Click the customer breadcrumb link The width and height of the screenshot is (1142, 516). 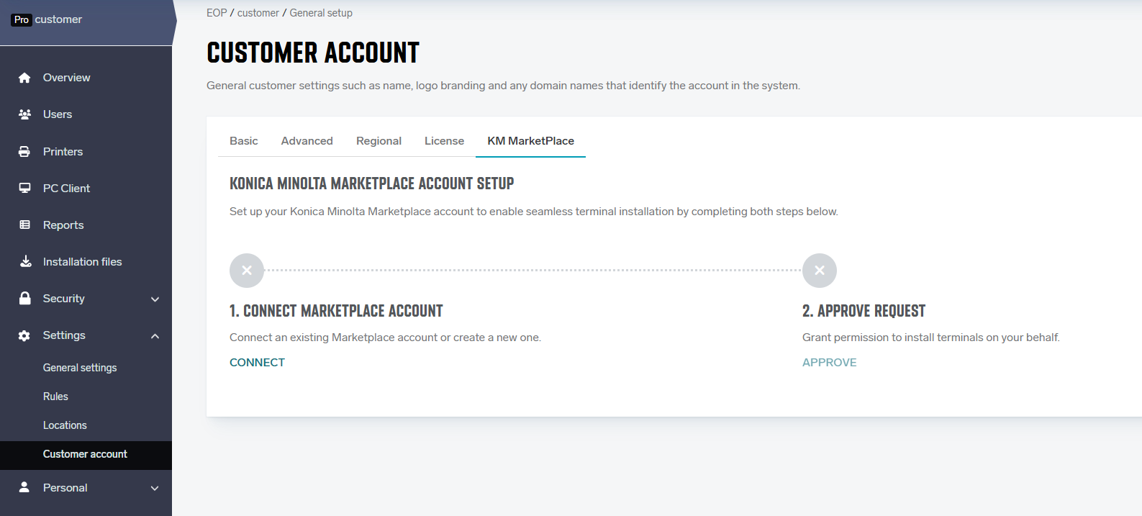tap(258, 13)
